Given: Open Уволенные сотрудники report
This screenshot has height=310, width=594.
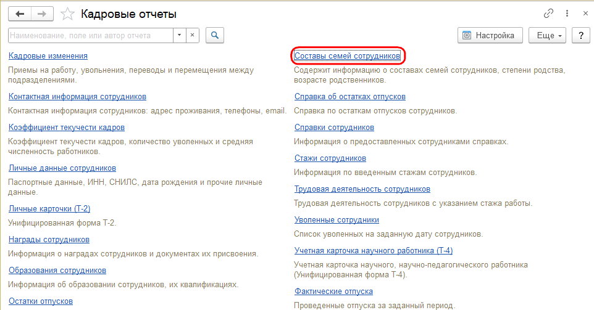Looking at the screenshot, I should pyautogui.click(x=337, y=220).
